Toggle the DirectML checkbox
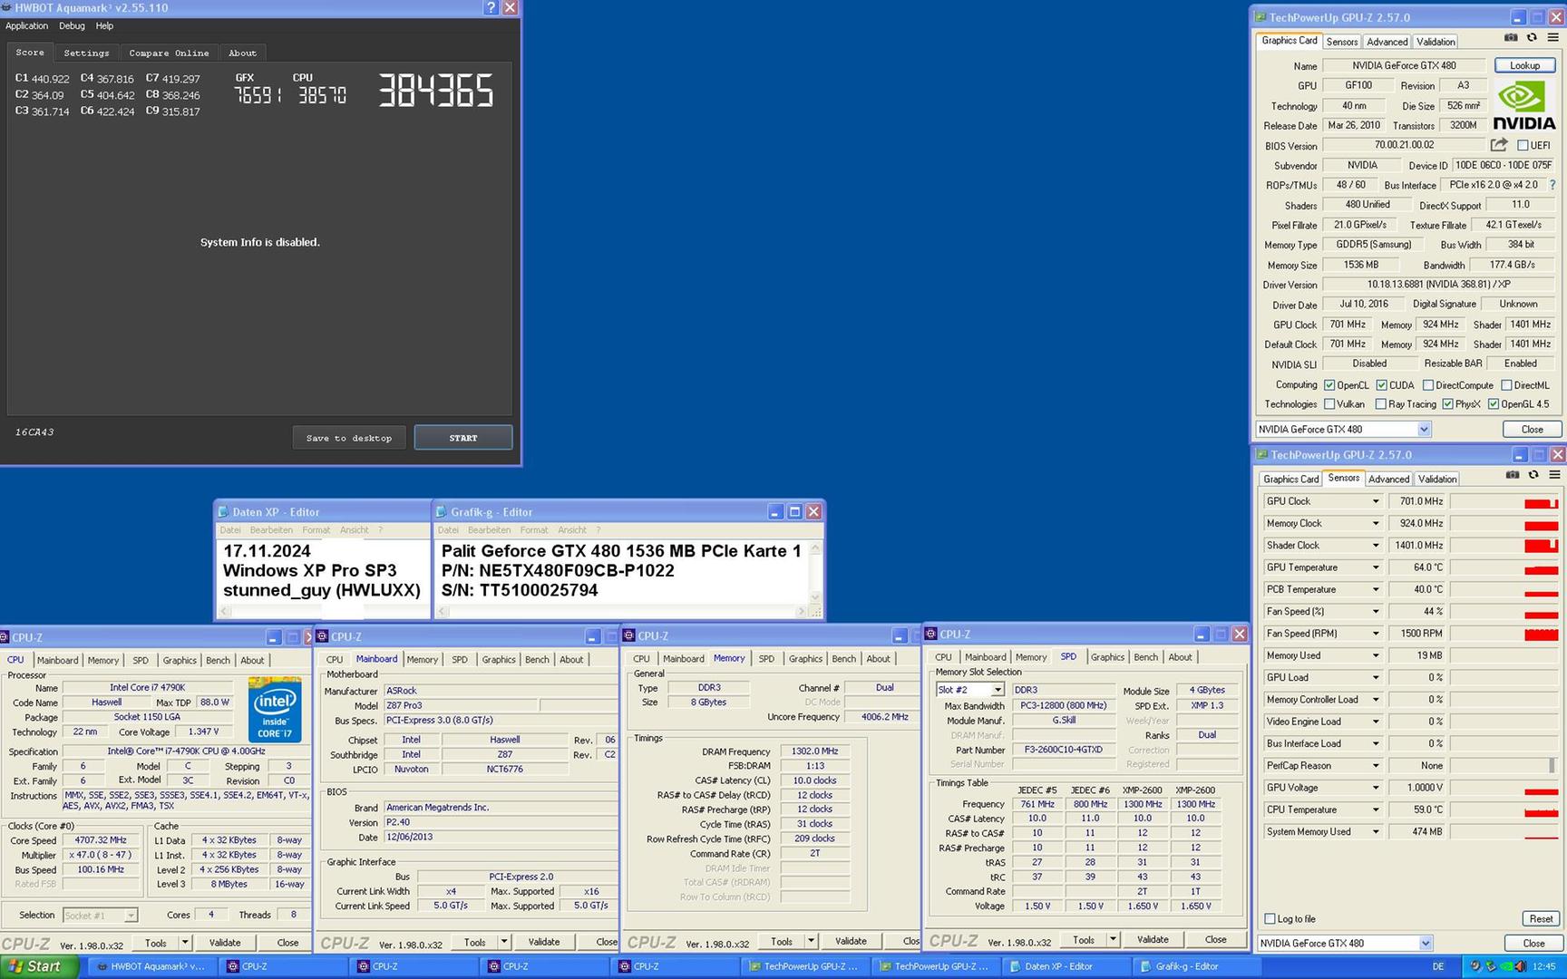The width and height of the screenshot is (1567, 979). coord(1506,385)
